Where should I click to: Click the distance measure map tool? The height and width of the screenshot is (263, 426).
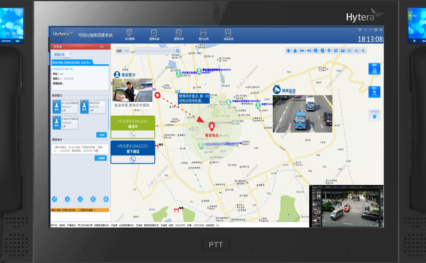336,51
